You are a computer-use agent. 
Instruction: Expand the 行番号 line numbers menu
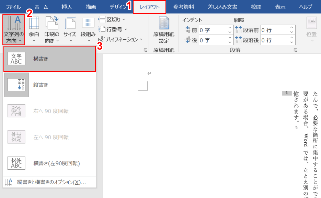click(113, 29)
